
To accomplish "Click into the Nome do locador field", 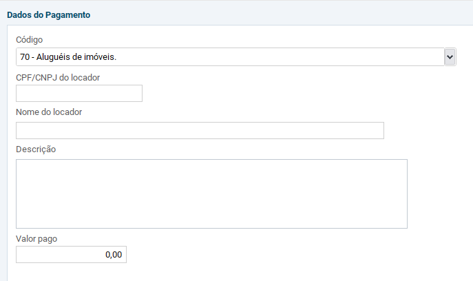I will click(x=200, y=130).
